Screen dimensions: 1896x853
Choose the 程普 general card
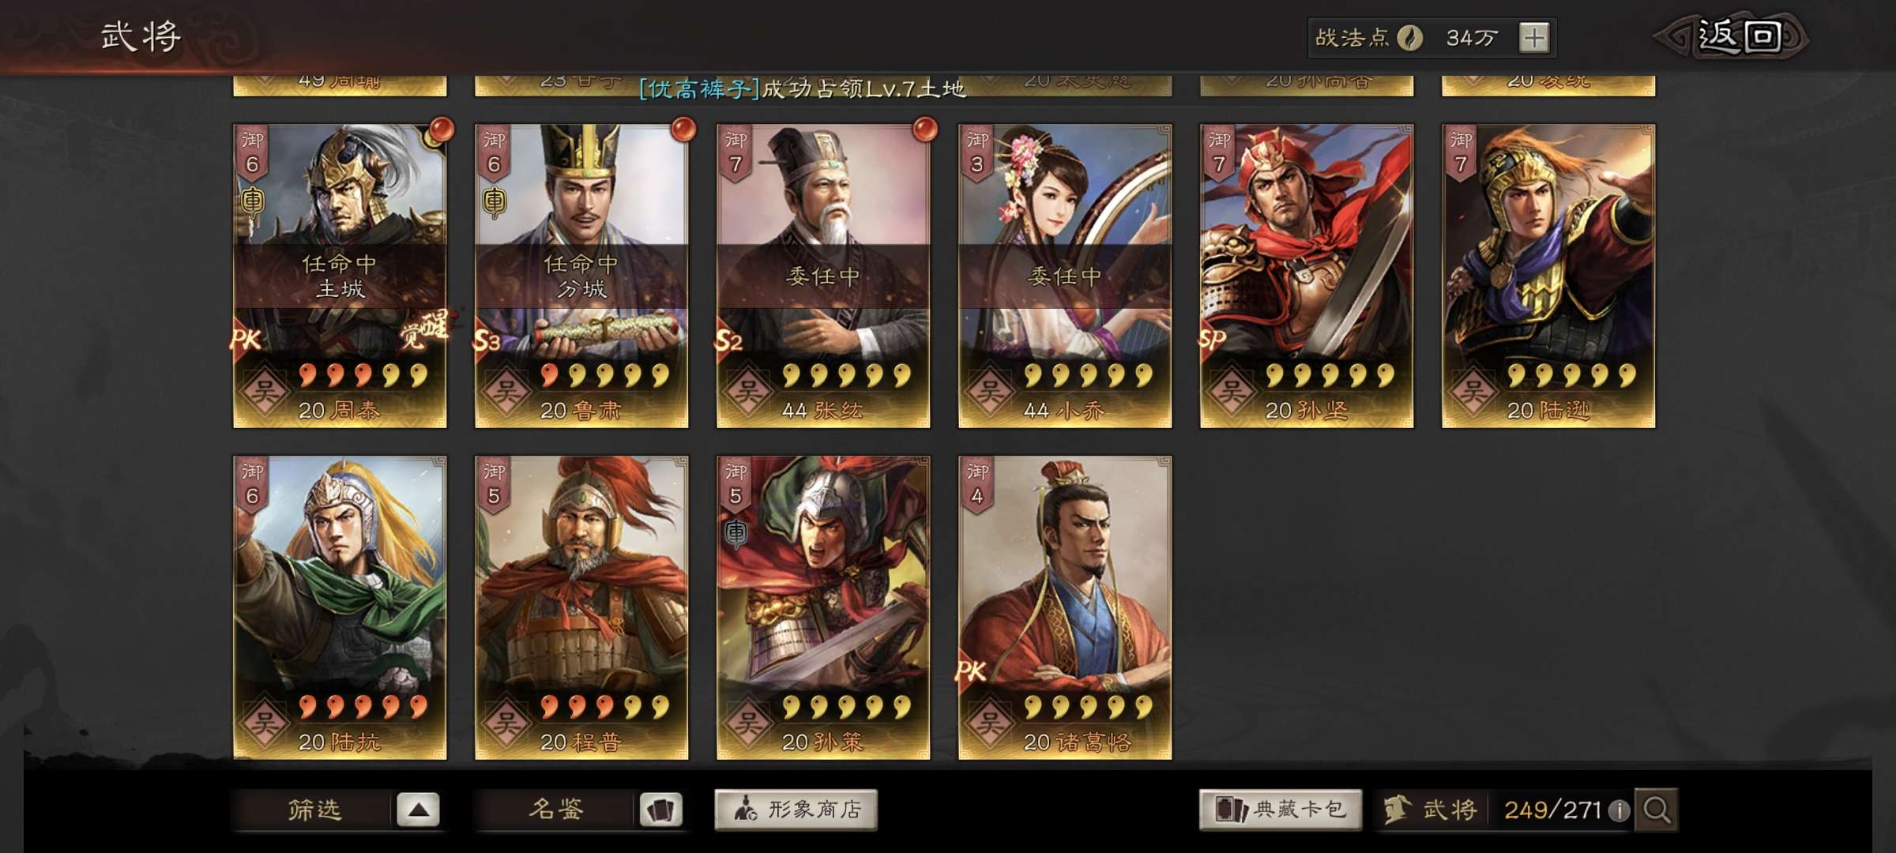tap(581, 607)
